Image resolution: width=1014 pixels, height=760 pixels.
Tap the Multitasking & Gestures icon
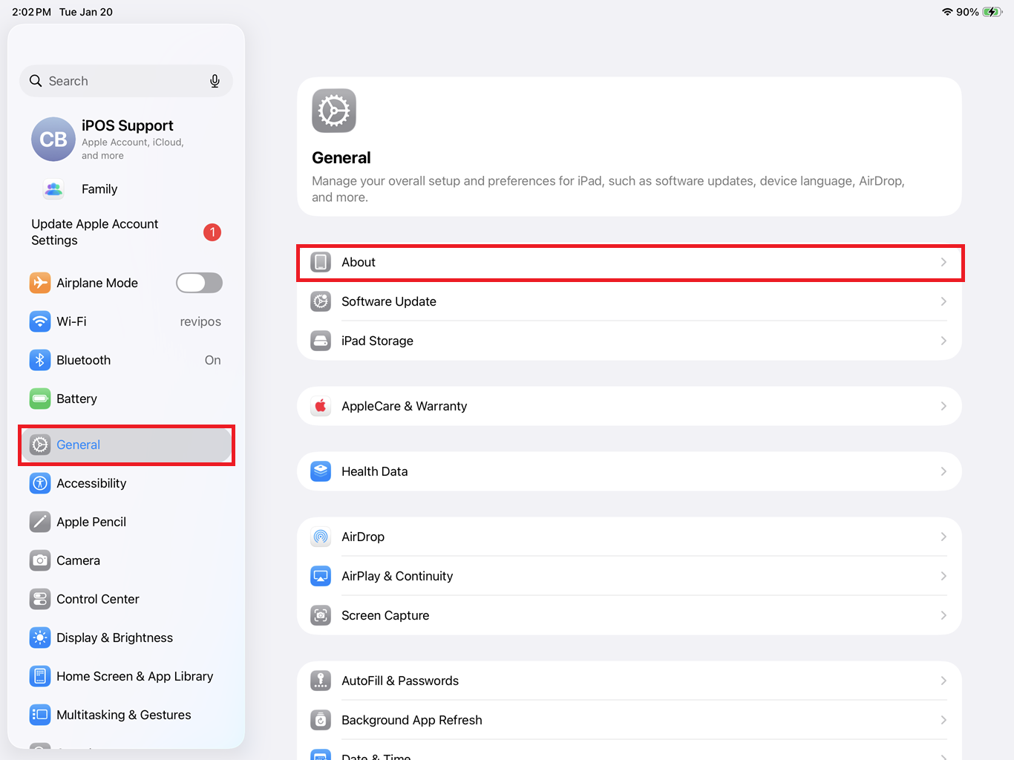40,715
